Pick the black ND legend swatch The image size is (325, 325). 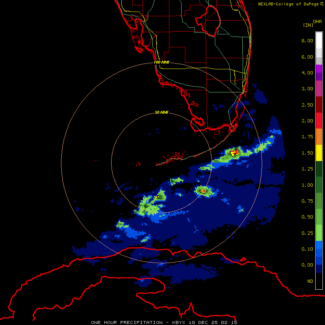coord(319,281)
